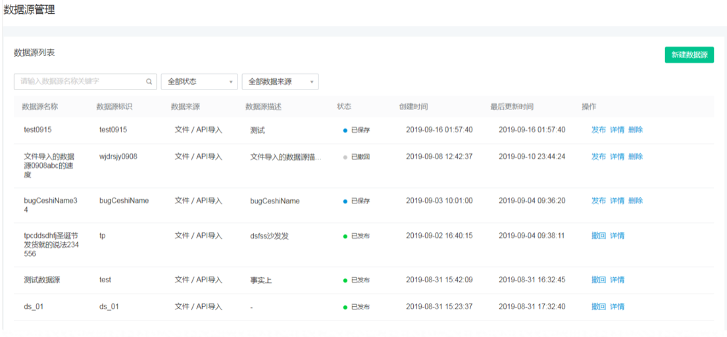
Task: Click the 事实上 description cell
Action: 261,280
